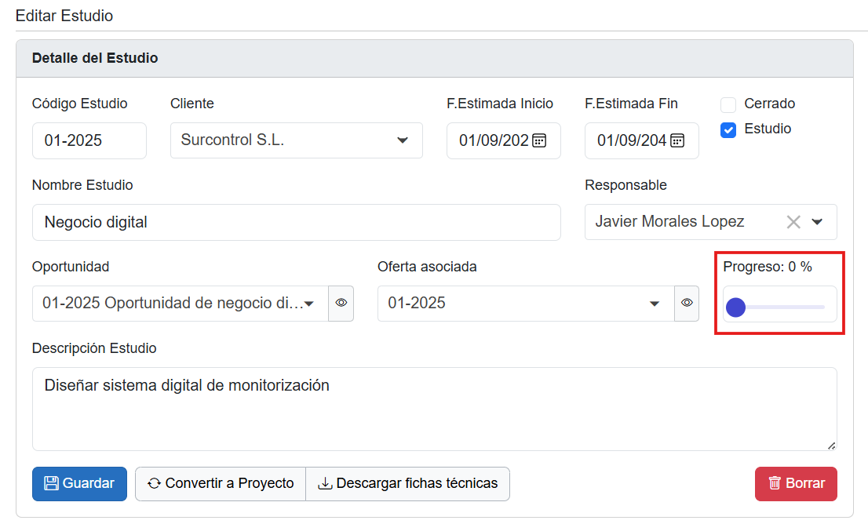The height and width of the screenshot is (524, 868).
Task: Click the refresh icon on Convertir a Proyecto
Action: coord(154,483)
